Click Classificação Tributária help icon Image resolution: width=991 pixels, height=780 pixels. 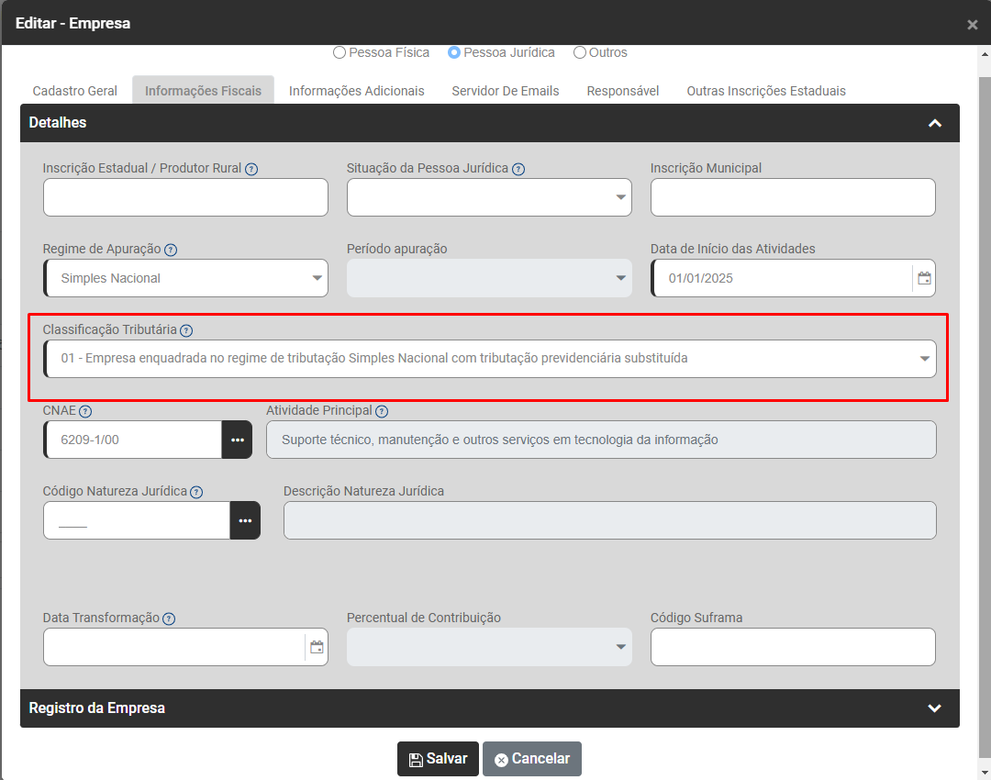click(186, 330)
